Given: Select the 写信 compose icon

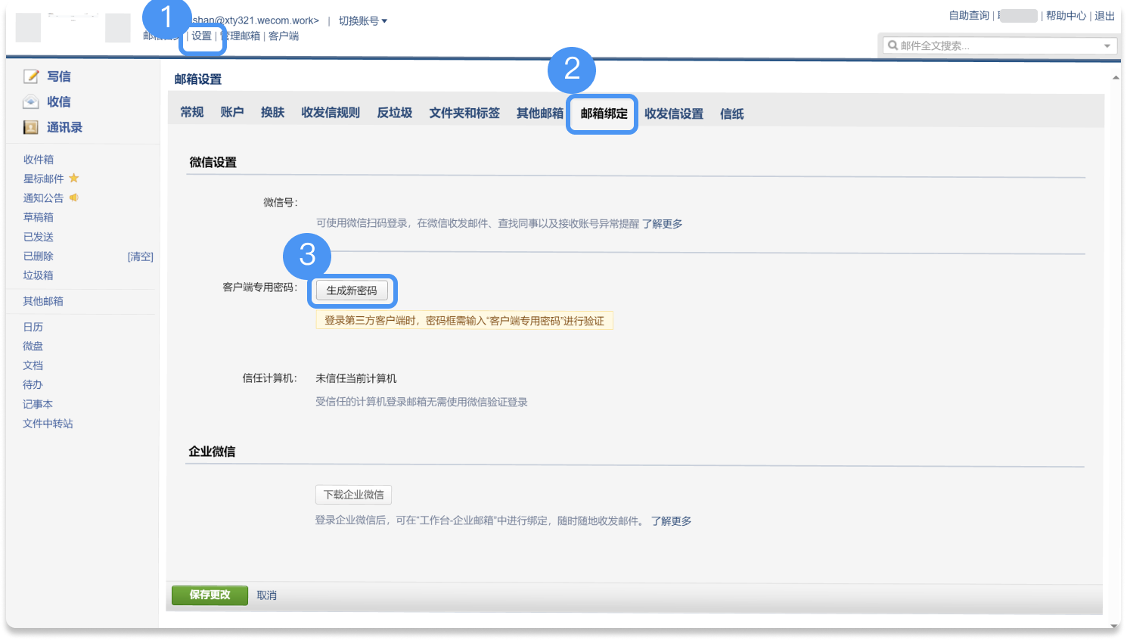Looking at the screenshot, I should (30, 76).
